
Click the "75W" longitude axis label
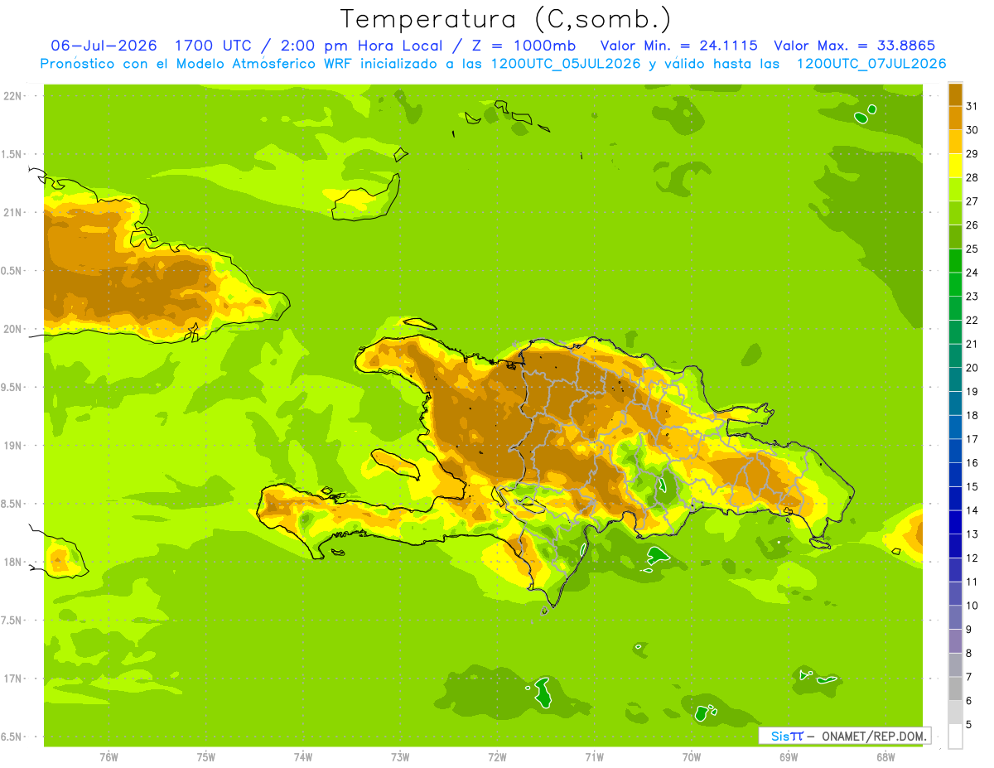206,757
